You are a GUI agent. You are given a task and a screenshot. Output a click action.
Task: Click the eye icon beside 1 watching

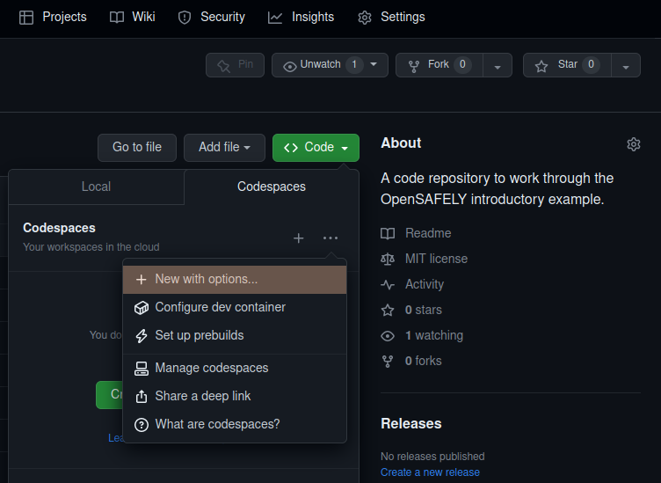[x=388, y=336]
